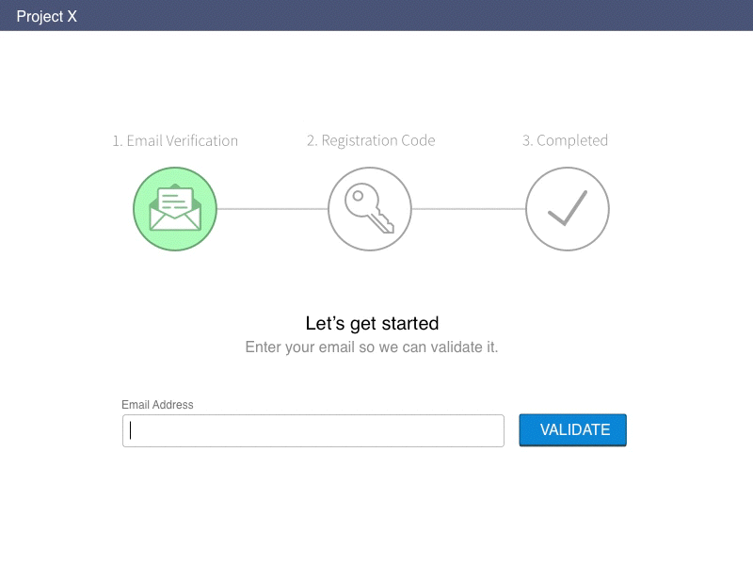
Task: Click the connector line between envelope and key
Action: 272,208
